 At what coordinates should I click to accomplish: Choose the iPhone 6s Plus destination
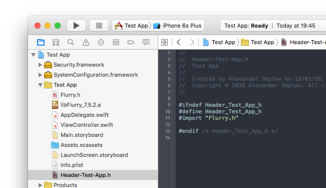(x=177, y=26)
